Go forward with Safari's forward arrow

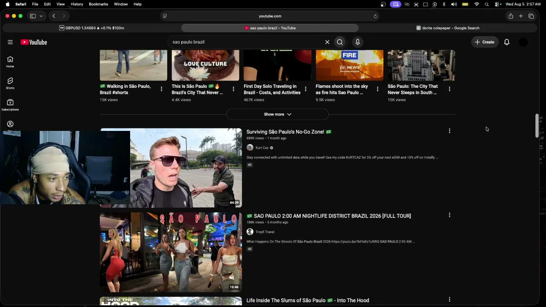click(x=64, y=16)
